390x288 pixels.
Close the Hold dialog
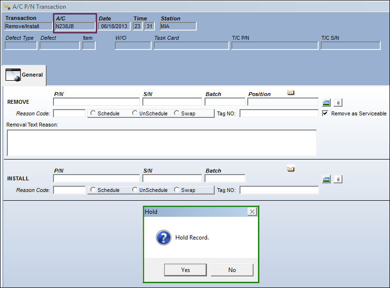252,212
